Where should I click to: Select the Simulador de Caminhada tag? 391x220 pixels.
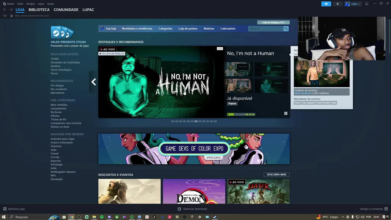pyautogui.click(x=65, y=62)
